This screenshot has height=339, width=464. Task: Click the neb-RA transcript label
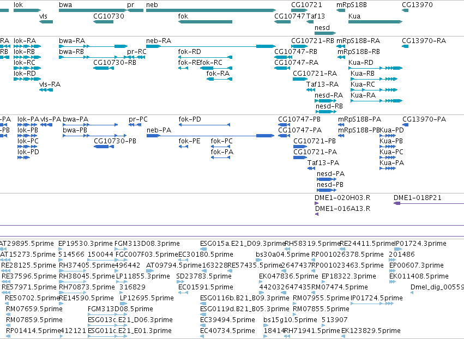click(x=159, y=40)
